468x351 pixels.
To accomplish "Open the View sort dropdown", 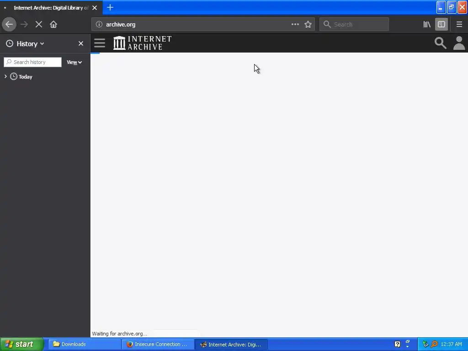I will tap(74, 62).
